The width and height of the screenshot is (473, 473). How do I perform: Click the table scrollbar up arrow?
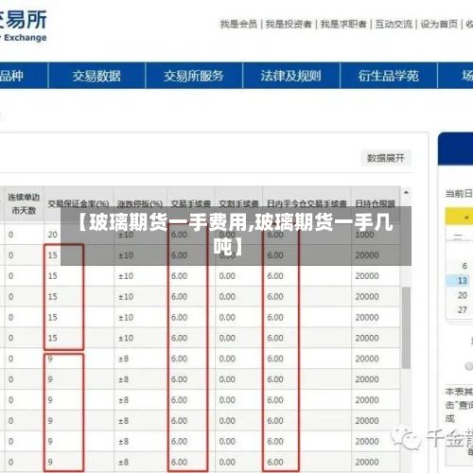coord(406,192)
